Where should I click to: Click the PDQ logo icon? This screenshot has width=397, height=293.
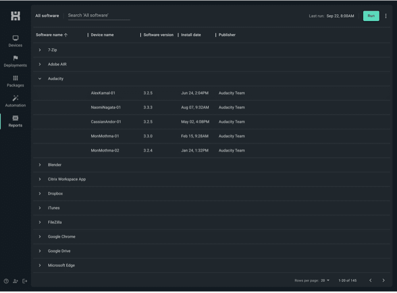click(15, 16)
